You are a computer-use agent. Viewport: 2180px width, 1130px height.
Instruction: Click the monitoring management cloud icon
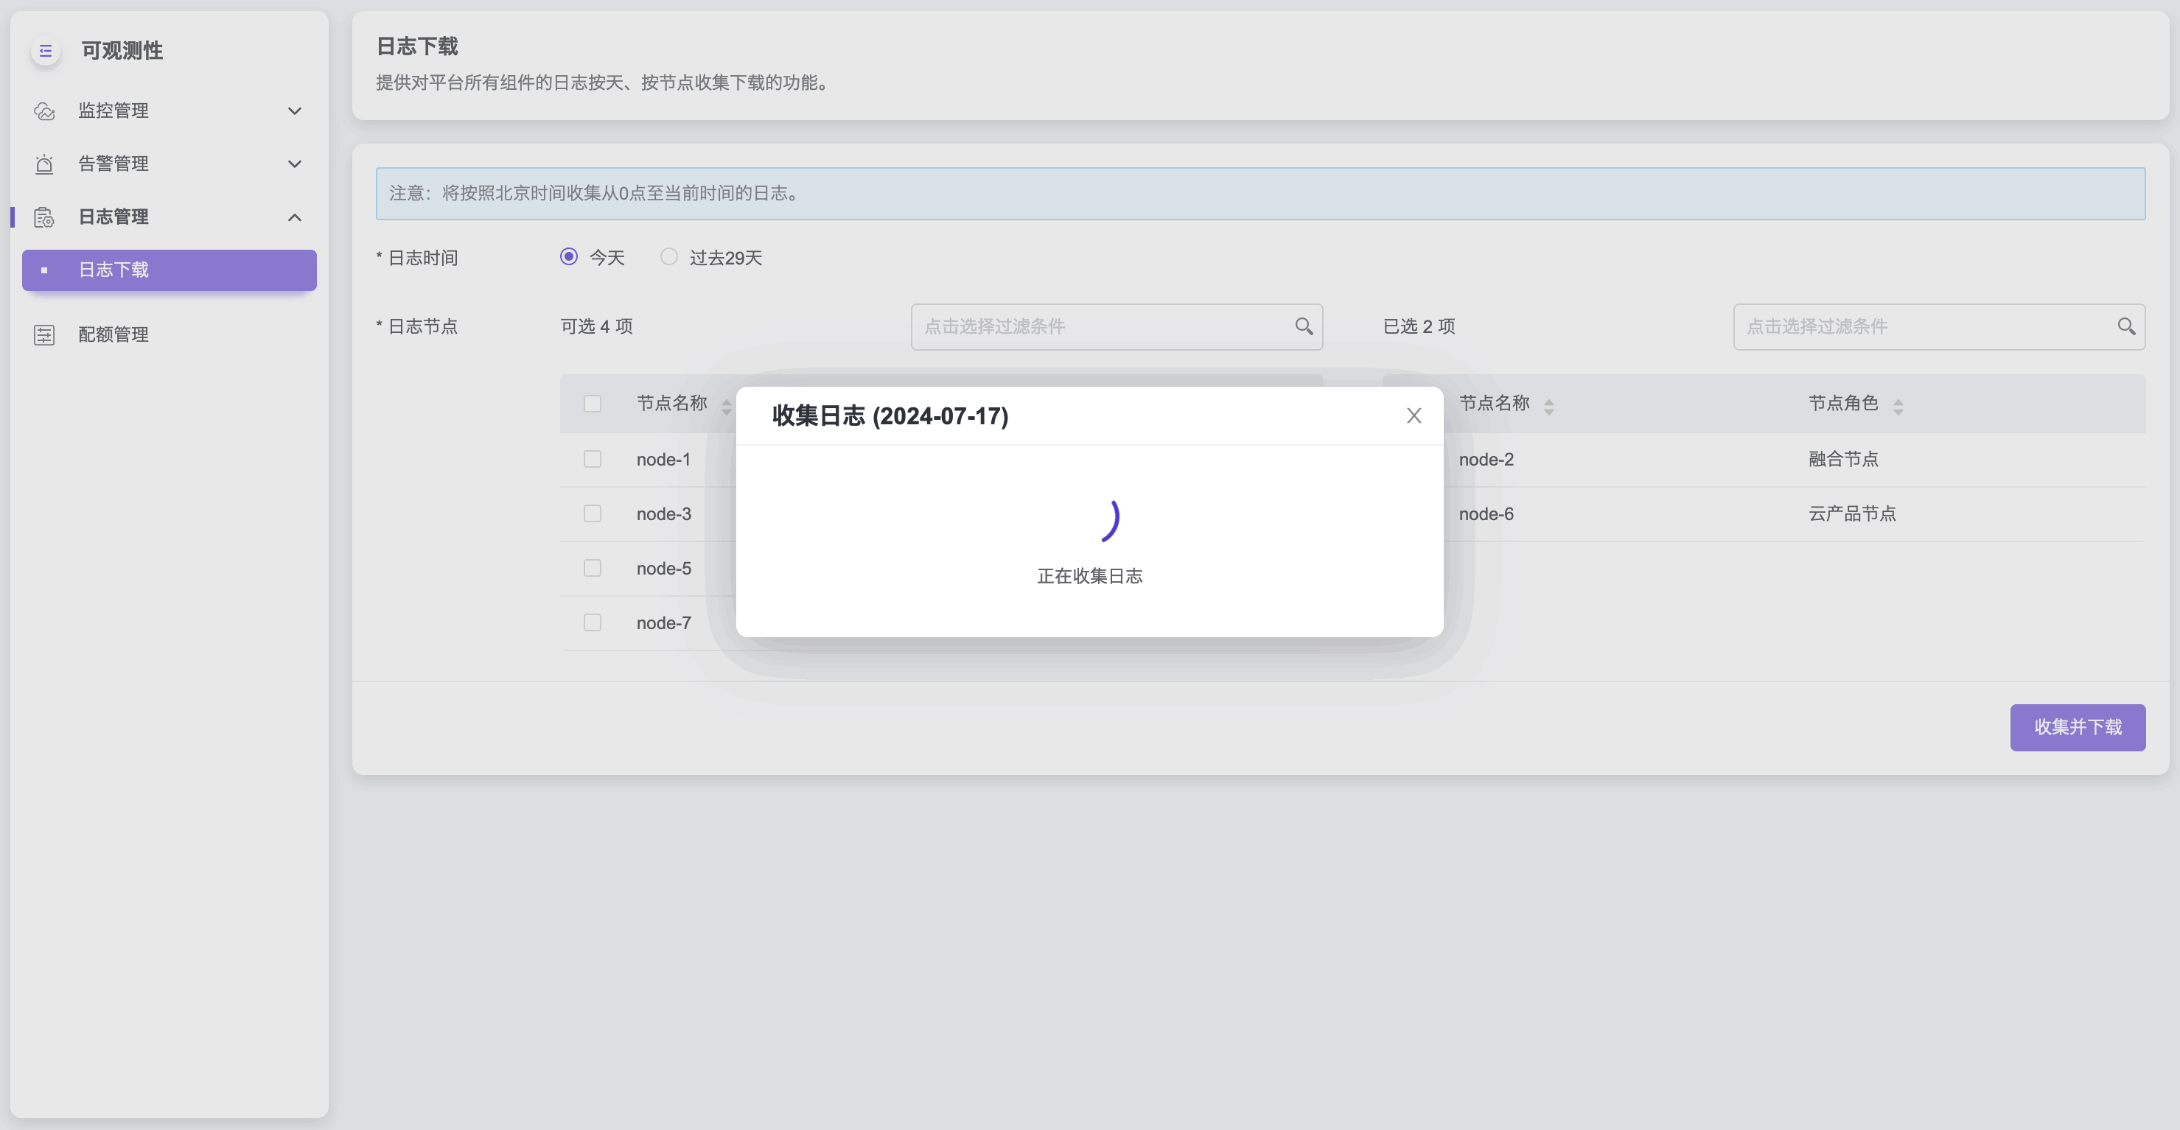[44, 110]
